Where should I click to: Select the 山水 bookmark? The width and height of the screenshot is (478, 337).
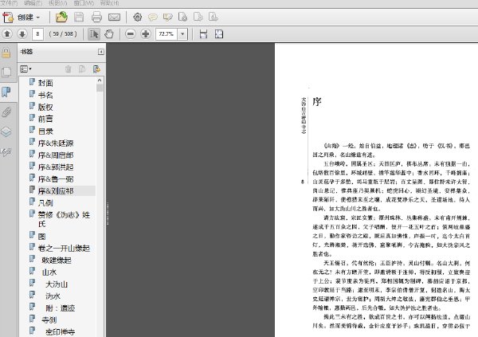[x=49, y=272]
